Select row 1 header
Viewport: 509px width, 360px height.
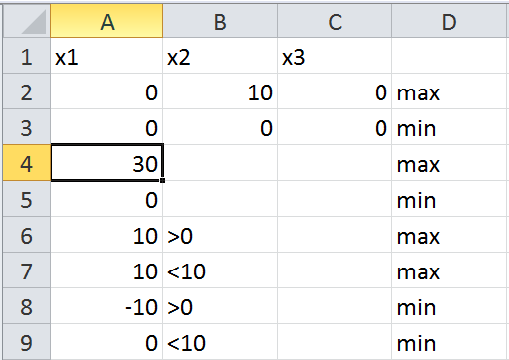coord(27,56)
